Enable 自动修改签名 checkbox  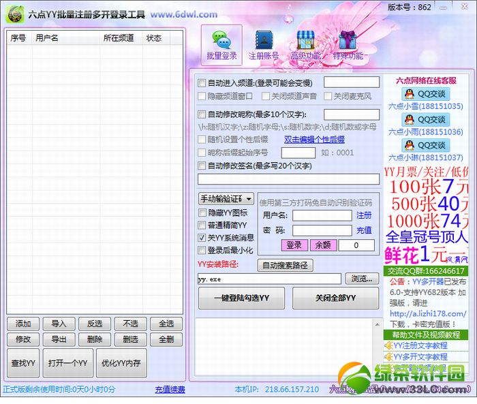tap(202, 166)
